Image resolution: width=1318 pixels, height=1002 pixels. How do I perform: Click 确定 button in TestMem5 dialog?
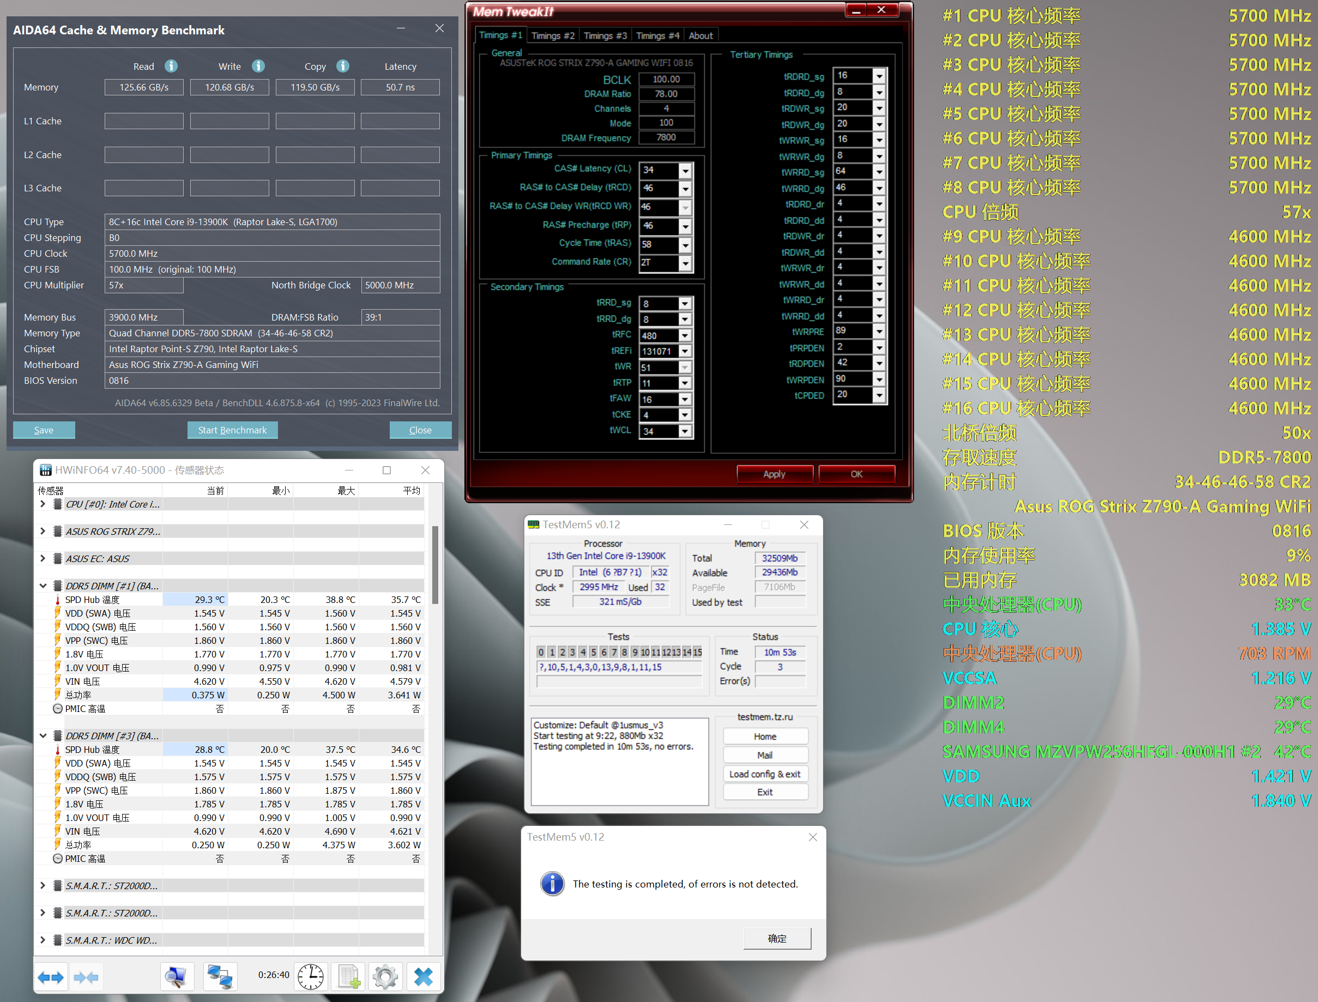tap(777, 938)
